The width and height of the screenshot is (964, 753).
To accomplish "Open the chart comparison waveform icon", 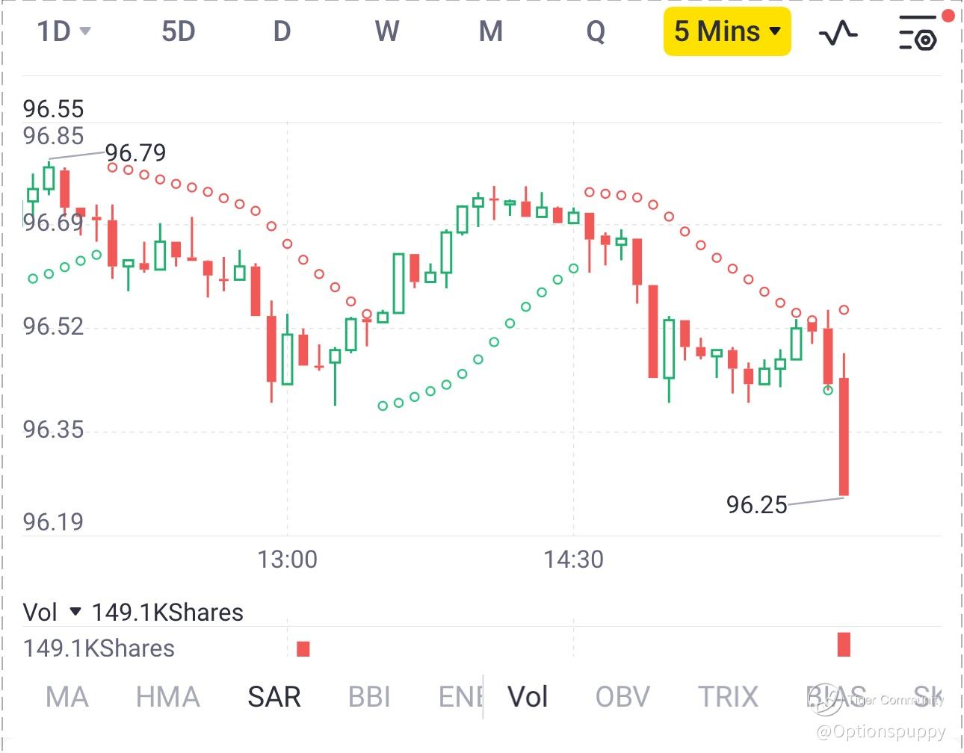I will [x=838, y=32].
